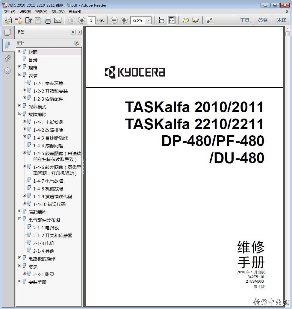Viewport: 292px width, 309px height.
Task: Click the page number input field
Action: 91,20
